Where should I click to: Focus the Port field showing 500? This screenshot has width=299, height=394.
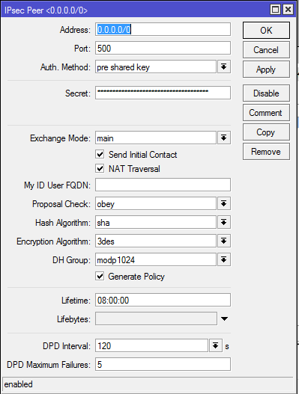(163, 48)
